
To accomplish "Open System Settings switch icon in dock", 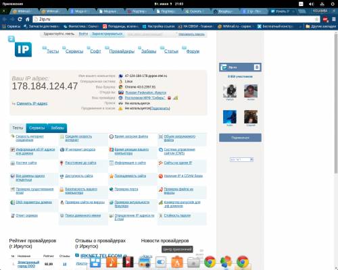I will 161,262.
